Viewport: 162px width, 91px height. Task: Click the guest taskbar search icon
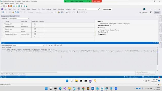(72, 81)
